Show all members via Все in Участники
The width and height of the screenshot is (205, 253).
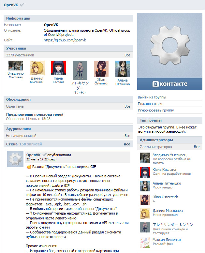click(x=127, y=55)
